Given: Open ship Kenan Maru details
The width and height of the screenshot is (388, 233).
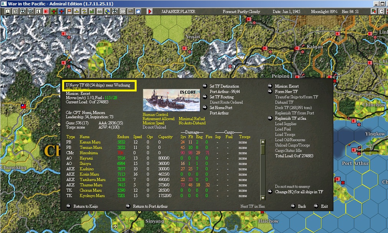Looking at the screenshot, I should (x=90, y=142).
